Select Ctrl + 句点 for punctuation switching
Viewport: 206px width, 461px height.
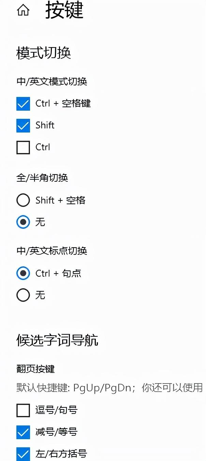tap(23, 274)
